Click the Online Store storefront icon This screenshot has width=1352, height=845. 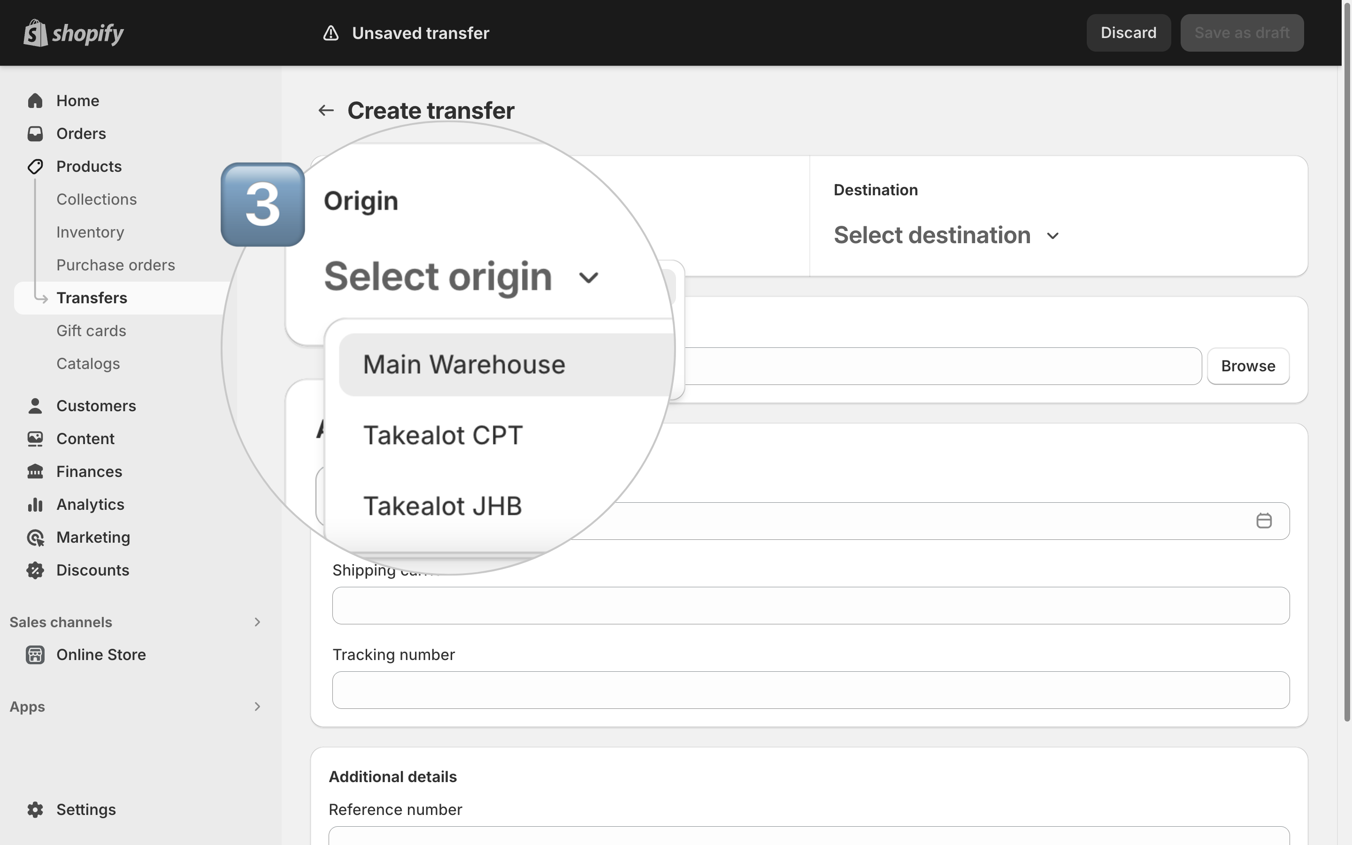(35, 654)
